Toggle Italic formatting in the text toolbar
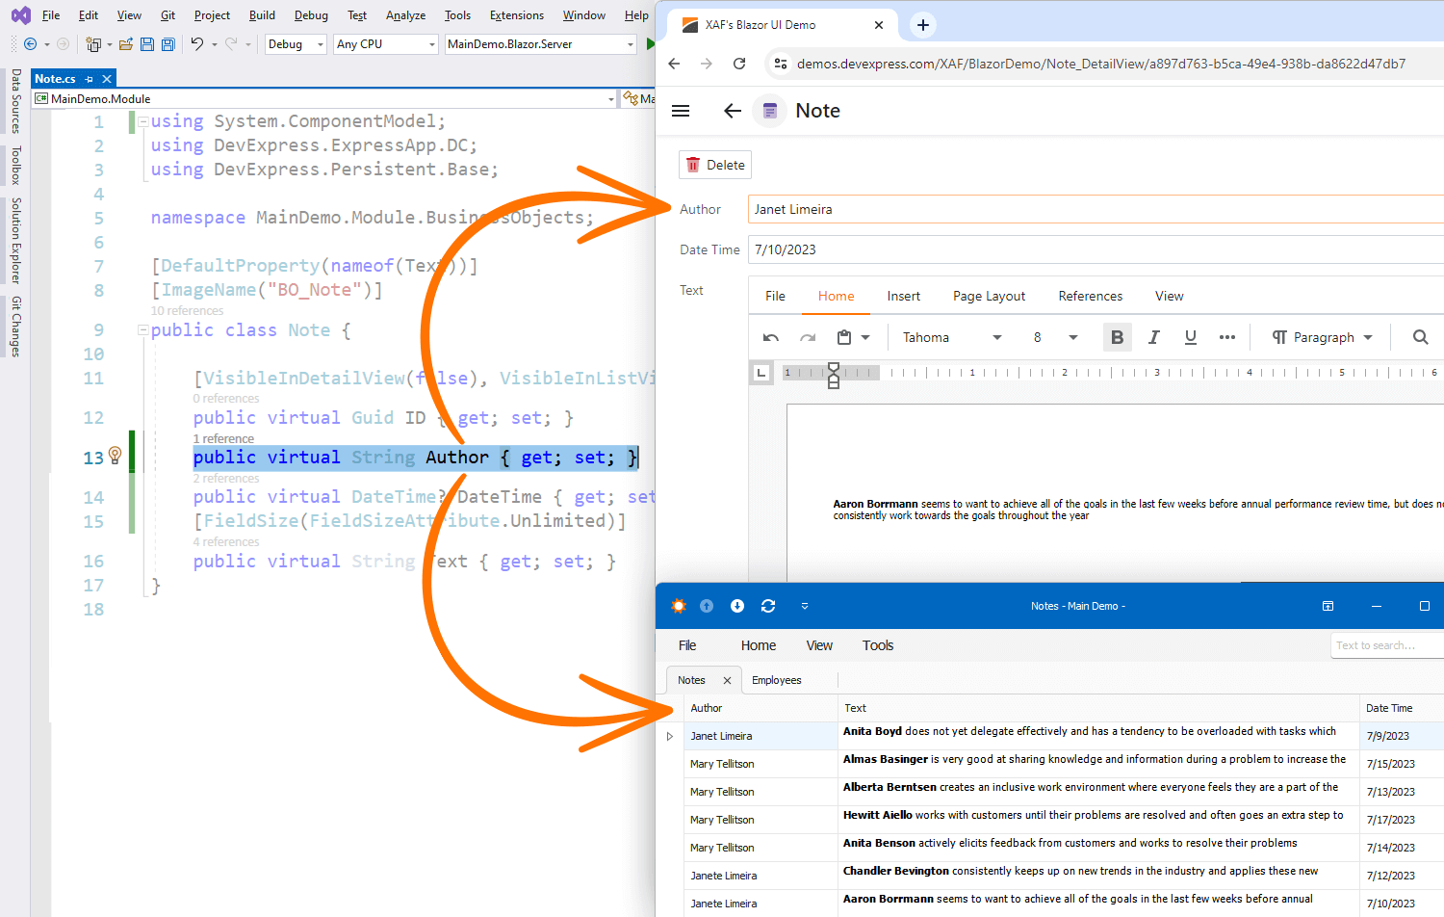This screenshot has height=917, width=1444. [1153, 337]
